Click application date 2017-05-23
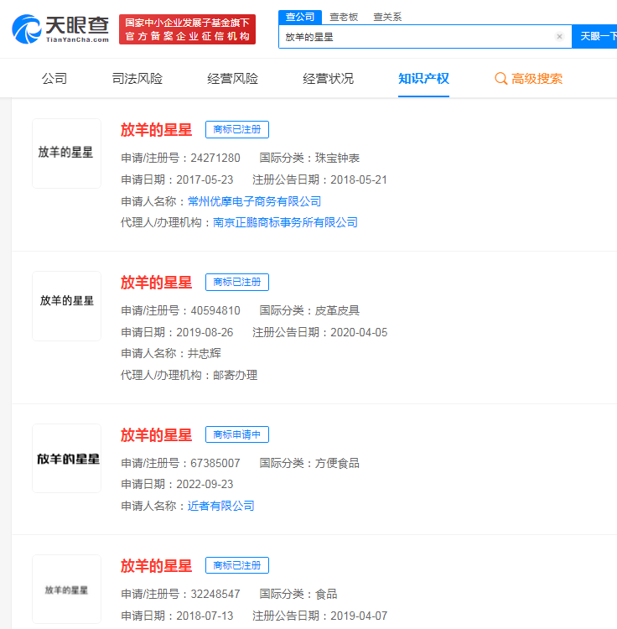617x629 pixels. tap(205, 179)
